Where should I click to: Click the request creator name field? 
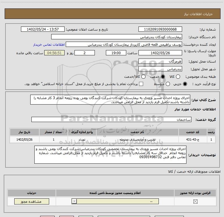click(x=124, y=45)
